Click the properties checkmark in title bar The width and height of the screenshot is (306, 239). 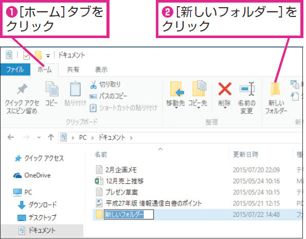click(26, 56)
